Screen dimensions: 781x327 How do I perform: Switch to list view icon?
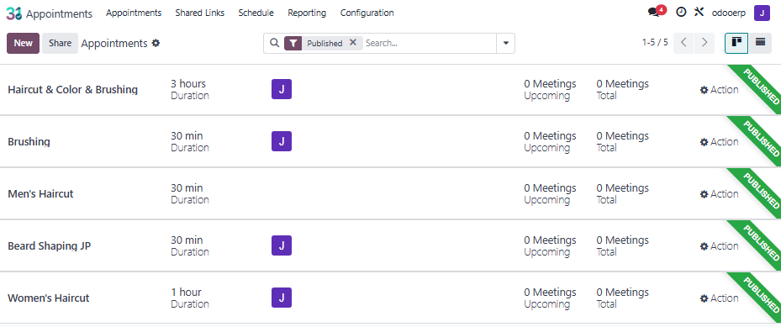pyautogui.click(x=760, y=43)
